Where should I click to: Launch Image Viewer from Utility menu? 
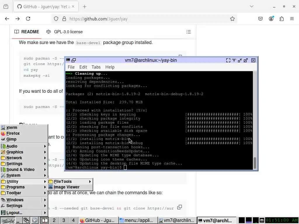[x=70, y=187]
